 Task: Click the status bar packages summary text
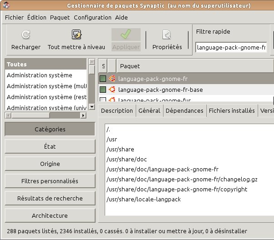coord(127,231)
